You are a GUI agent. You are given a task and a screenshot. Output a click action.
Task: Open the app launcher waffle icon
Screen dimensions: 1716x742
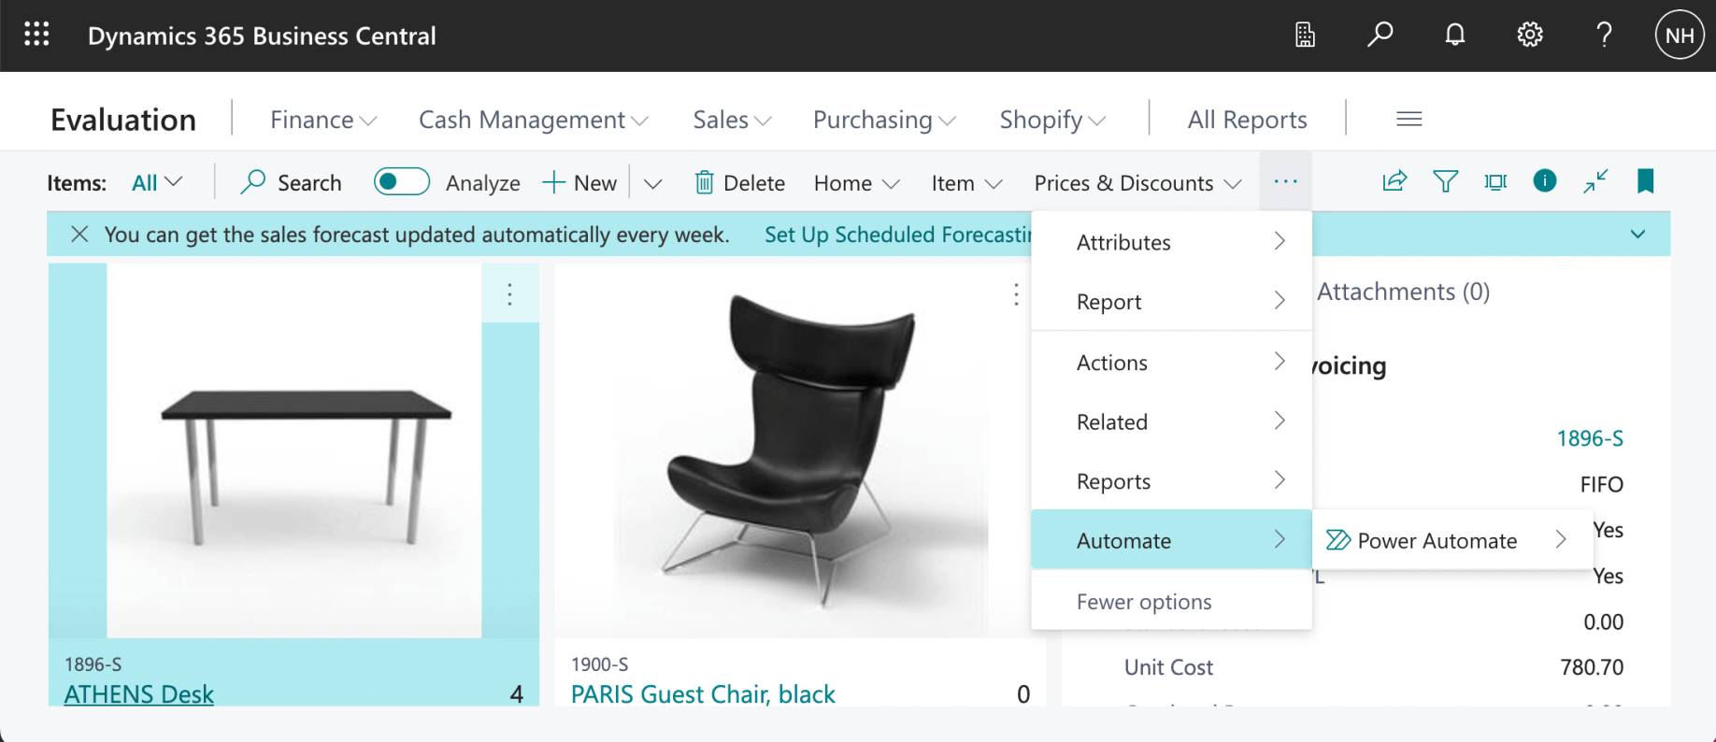[36, 36]
